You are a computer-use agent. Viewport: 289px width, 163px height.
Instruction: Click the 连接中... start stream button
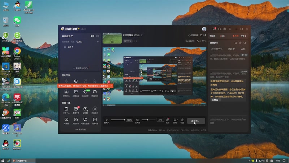pos(196,121)
